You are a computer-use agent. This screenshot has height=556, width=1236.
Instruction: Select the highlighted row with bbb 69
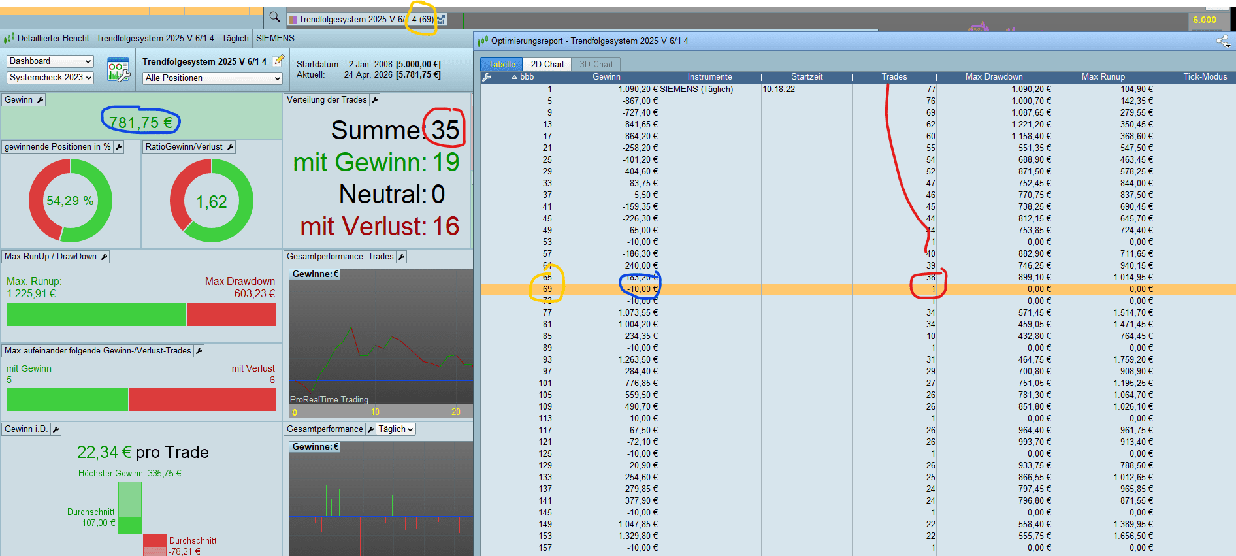pos(858,289)
